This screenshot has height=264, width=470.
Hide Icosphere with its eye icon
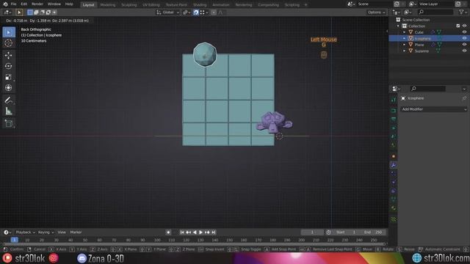(464, 38)
